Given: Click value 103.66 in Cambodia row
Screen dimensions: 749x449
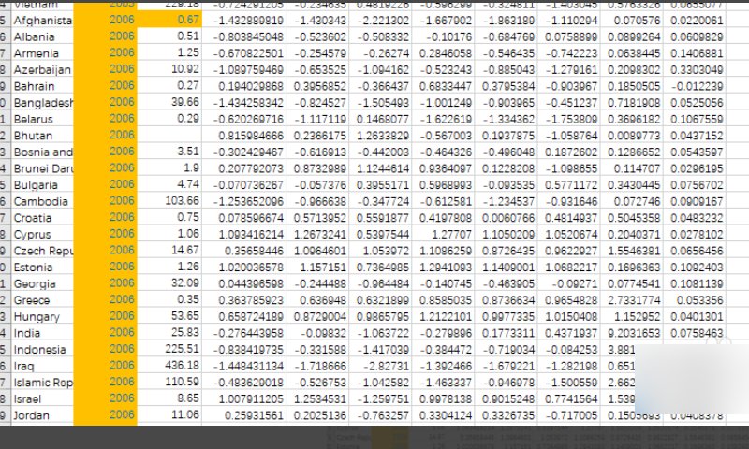Looking at the screenshot, I should pyautogui.click(x=169, y=201).
